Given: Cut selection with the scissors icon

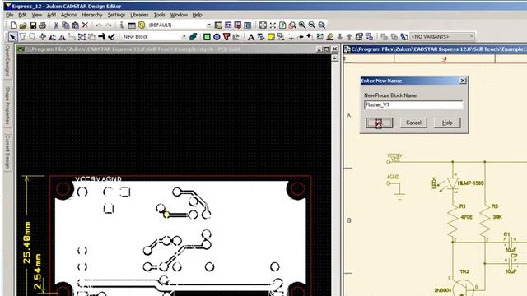Looking at the screenshot, I should tap(56, 25).
